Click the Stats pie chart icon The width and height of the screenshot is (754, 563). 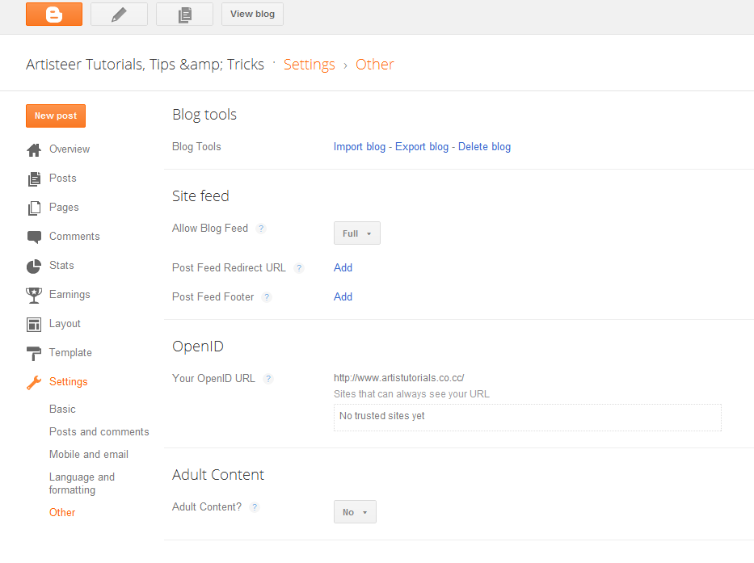point(34,266)
